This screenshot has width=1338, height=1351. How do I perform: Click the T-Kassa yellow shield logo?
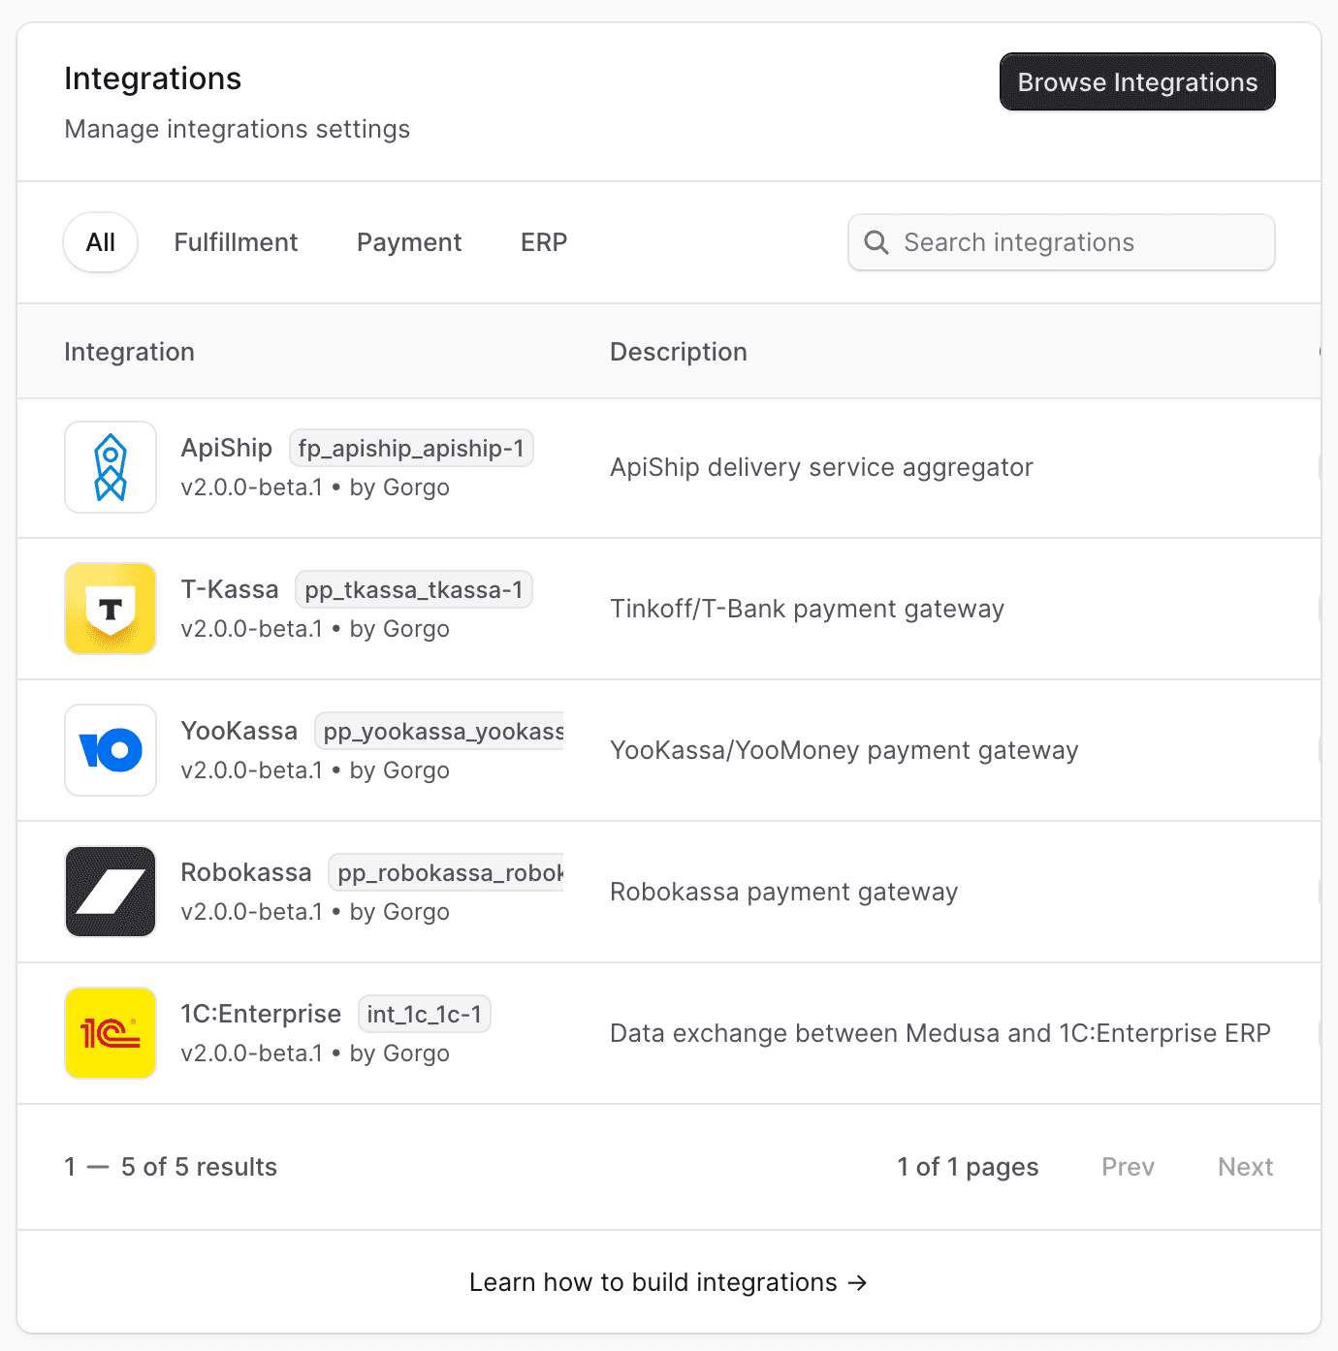111,609
